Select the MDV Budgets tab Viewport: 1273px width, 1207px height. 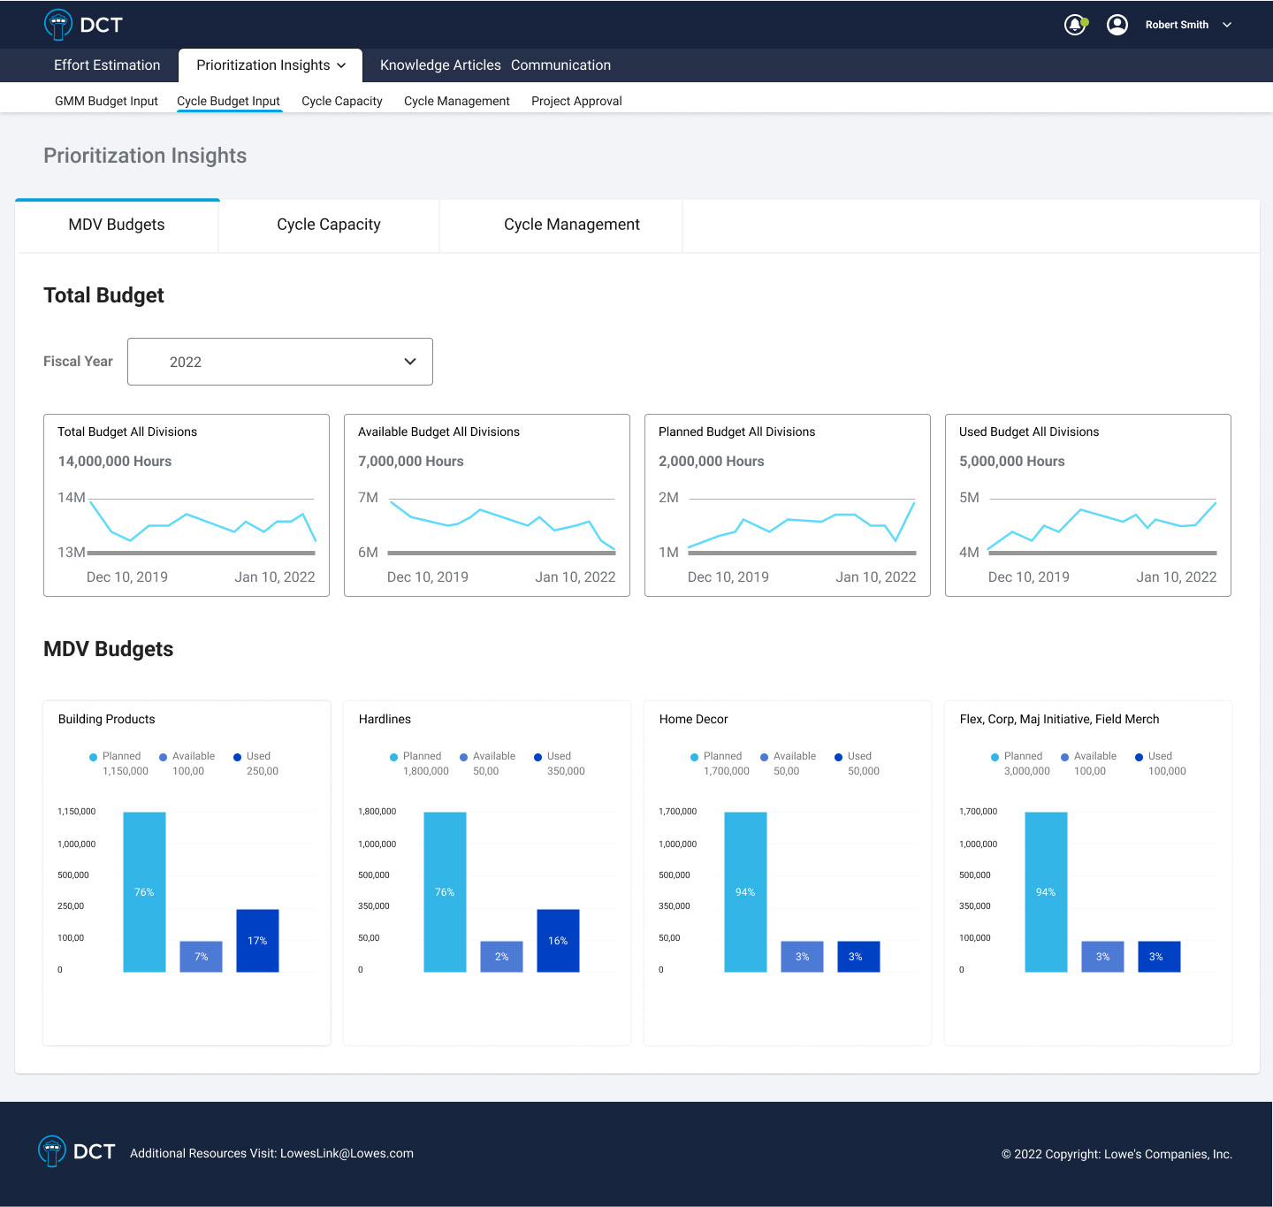[x=117, y=225]
